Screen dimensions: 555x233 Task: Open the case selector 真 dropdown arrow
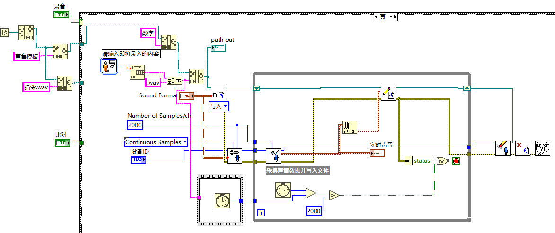click(x=391, y=17)
